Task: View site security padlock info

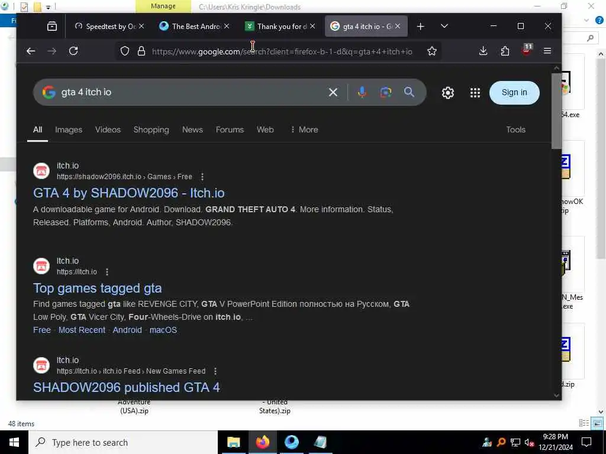Action: pos(141,51)
